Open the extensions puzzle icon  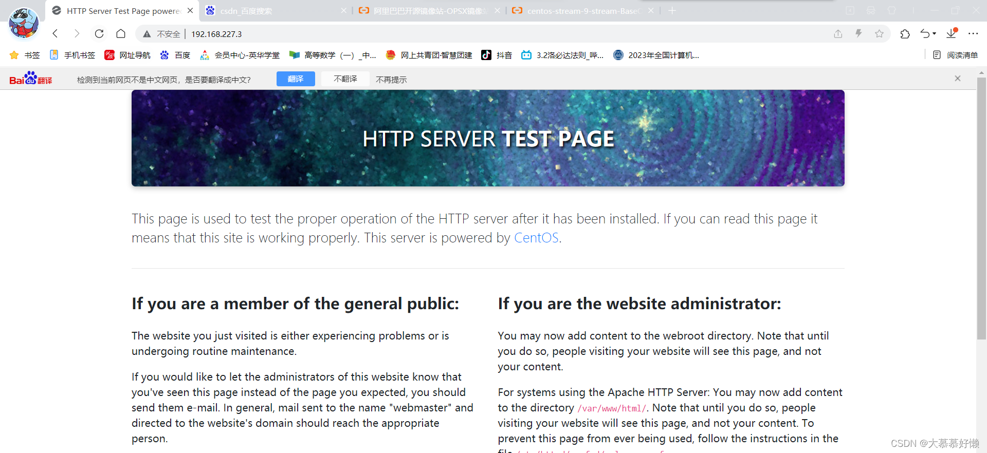pos(905,34)
